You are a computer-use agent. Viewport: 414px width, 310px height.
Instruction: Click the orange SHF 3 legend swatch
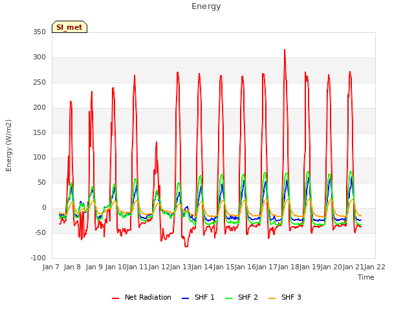pyautogui.click(x=272, y=298)
